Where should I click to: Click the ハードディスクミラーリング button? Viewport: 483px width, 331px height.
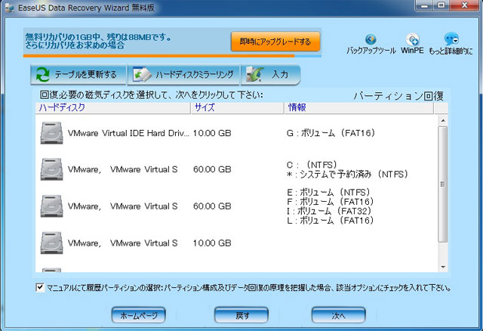tap(183, 75)
